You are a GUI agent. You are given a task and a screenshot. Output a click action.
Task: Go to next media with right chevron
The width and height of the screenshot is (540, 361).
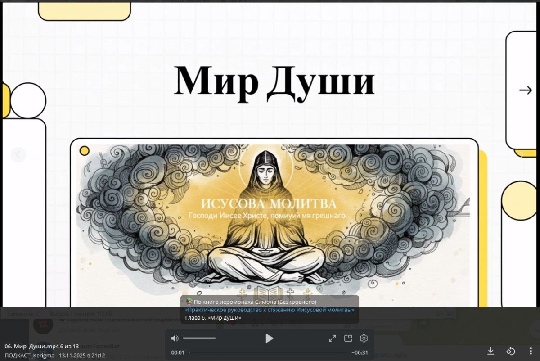point(522,155)
